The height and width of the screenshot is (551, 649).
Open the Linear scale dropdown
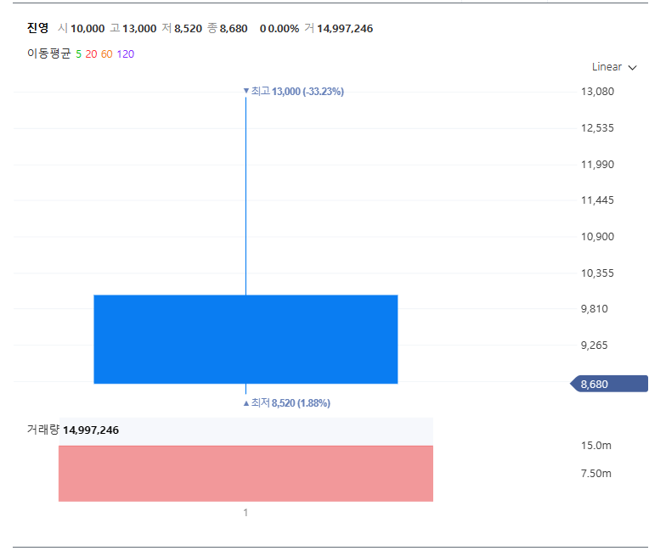(614, 67)
